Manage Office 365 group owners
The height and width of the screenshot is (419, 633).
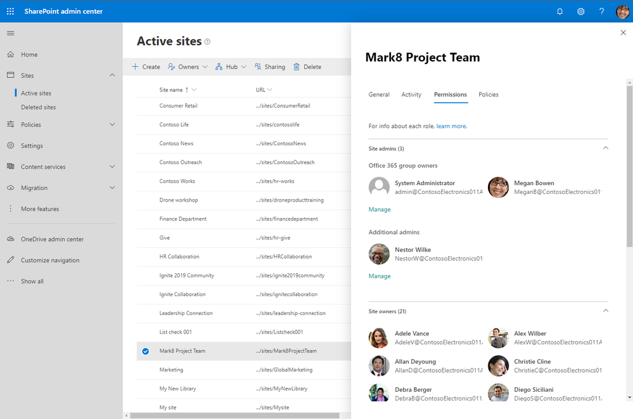point(380,209)
